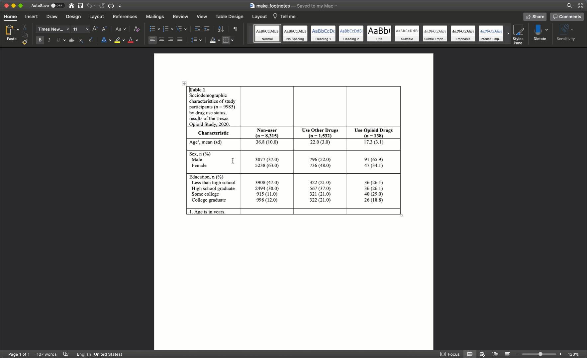587x358 pixels.
Task: Center align the text
Action: [x=161, y=40]
